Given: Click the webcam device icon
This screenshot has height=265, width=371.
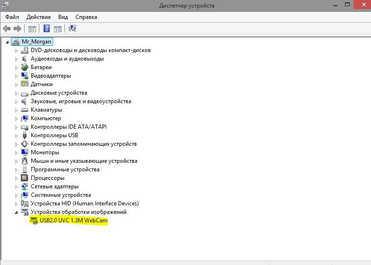Looking at the screenshot, I should (34, 221).
